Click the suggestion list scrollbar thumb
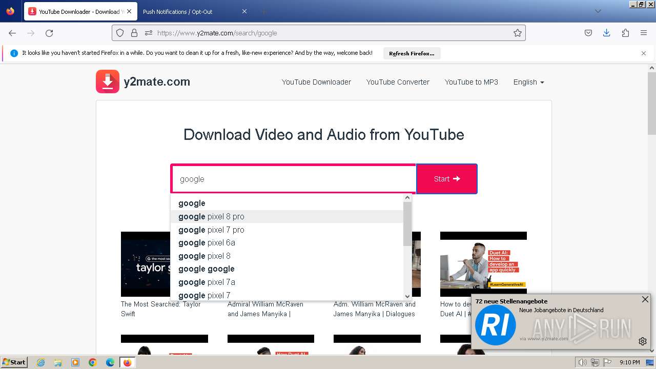The width and height of the screenshot is (656, 369). click(407, 223)
